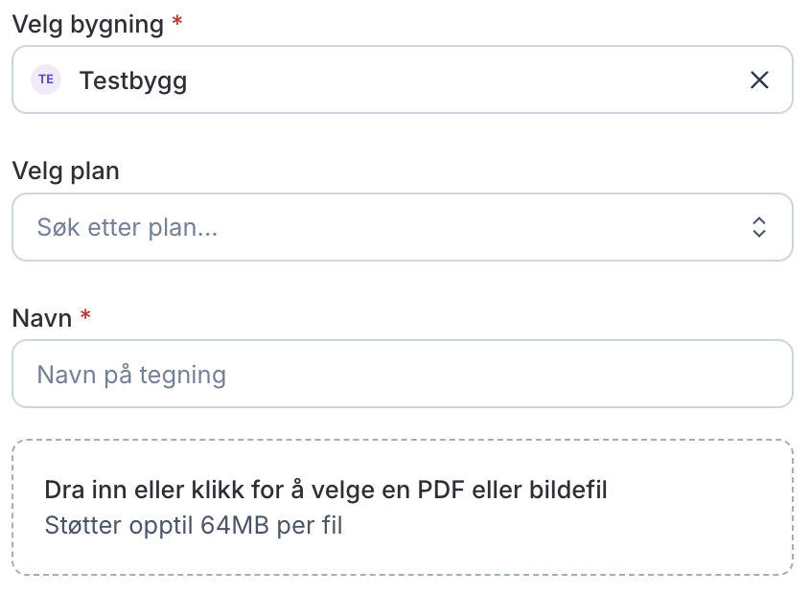Clear the selected Testbygg building with X

759,80
